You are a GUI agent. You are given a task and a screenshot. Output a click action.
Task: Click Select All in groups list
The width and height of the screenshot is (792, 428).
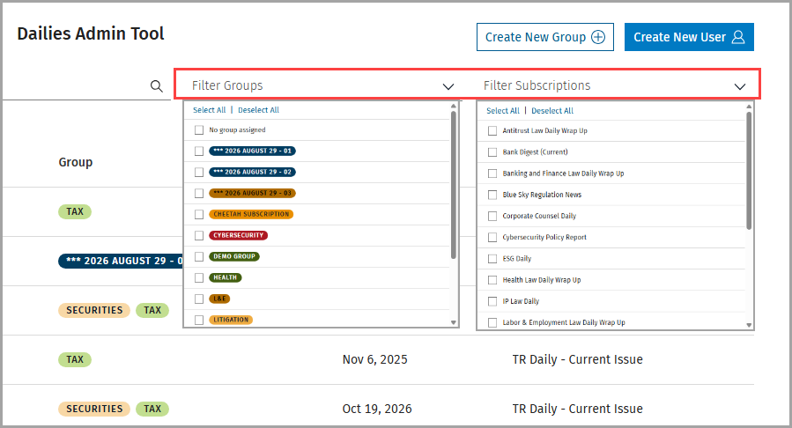209,110
